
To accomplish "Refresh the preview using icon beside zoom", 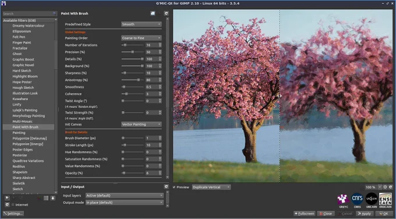I will [390, 187].
